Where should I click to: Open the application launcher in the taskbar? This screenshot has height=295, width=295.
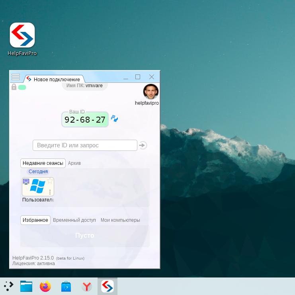pyautogui.click(x=8, y=286)
